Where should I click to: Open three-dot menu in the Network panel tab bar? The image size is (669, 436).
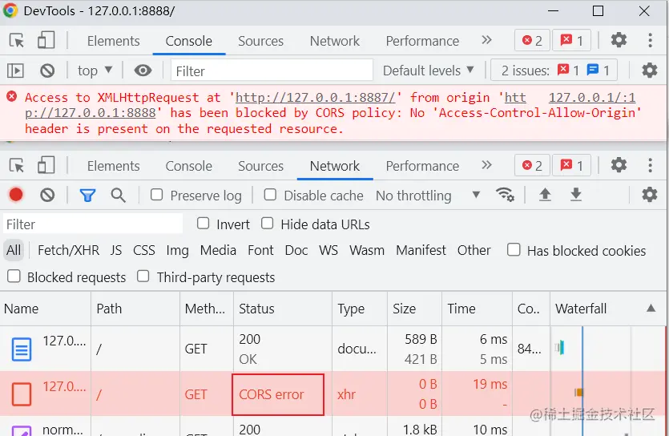click(650, 166)
